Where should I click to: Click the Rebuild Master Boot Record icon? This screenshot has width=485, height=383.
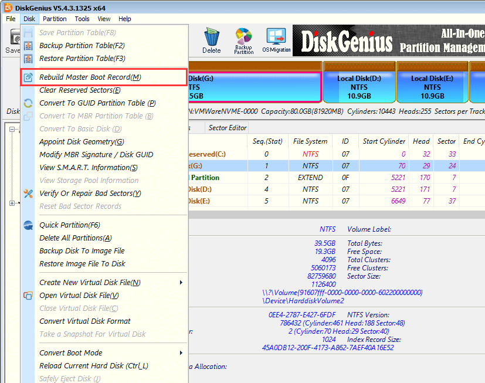tap(28, 77)
